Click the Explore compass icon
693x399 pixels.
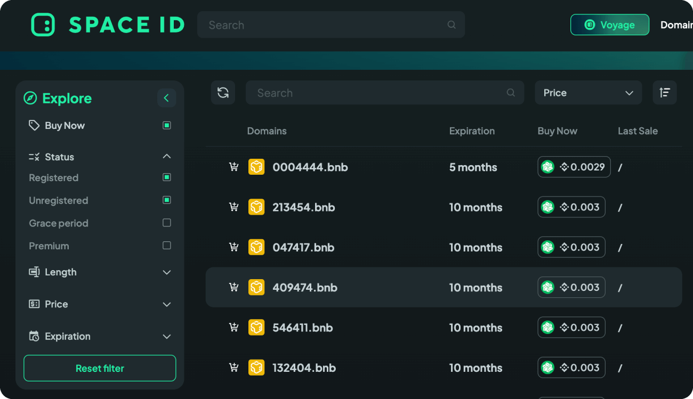(x=30, y=98)
